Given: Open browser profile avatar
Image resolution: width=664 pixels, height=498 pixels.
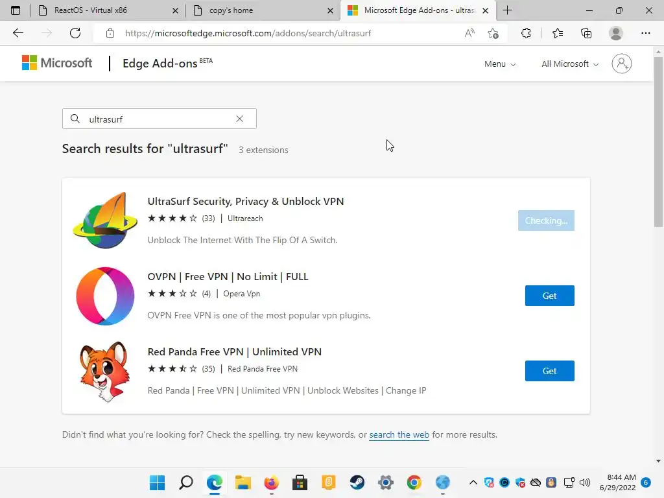Looking at the screenshot, I should pos(616,33).
